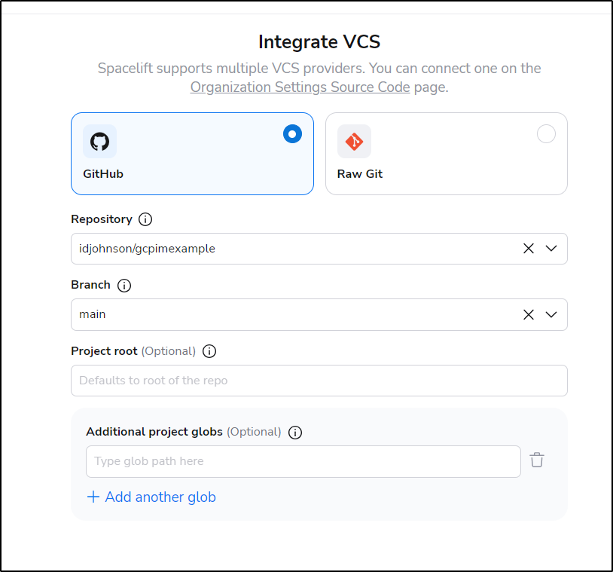Click the plus icon beside Add another glob
Screen dimensions: 613x572
[x=93, y=497]
